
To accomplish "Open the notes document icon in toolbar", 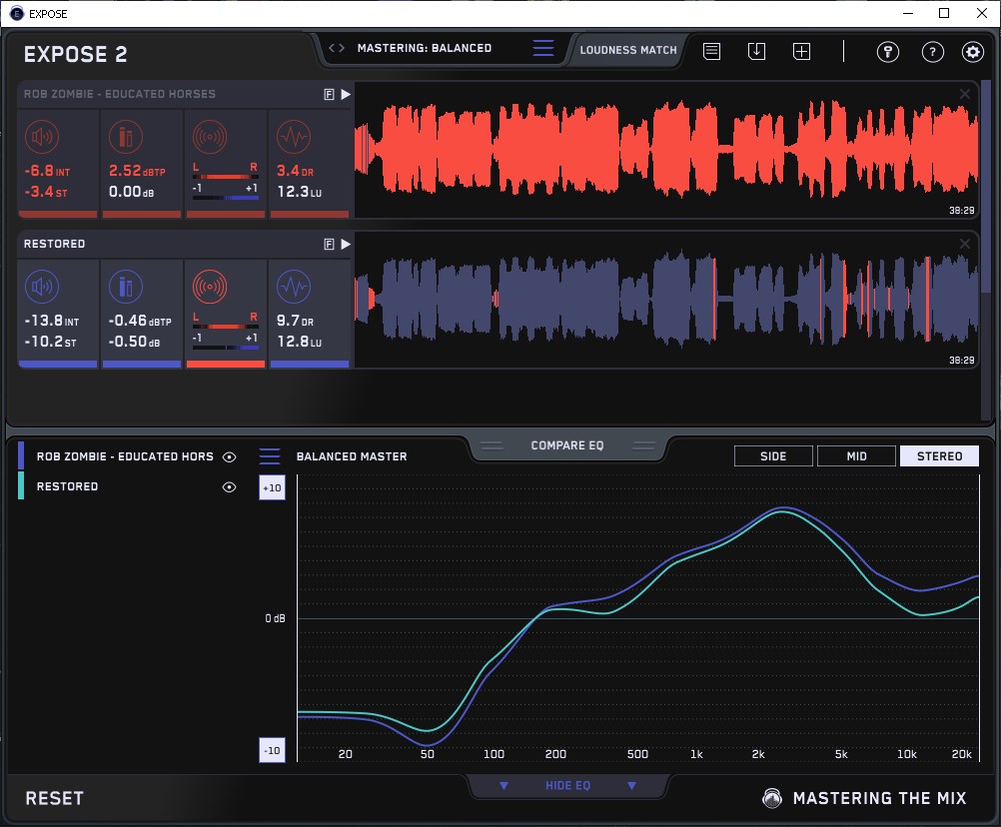I will (711, 51).
